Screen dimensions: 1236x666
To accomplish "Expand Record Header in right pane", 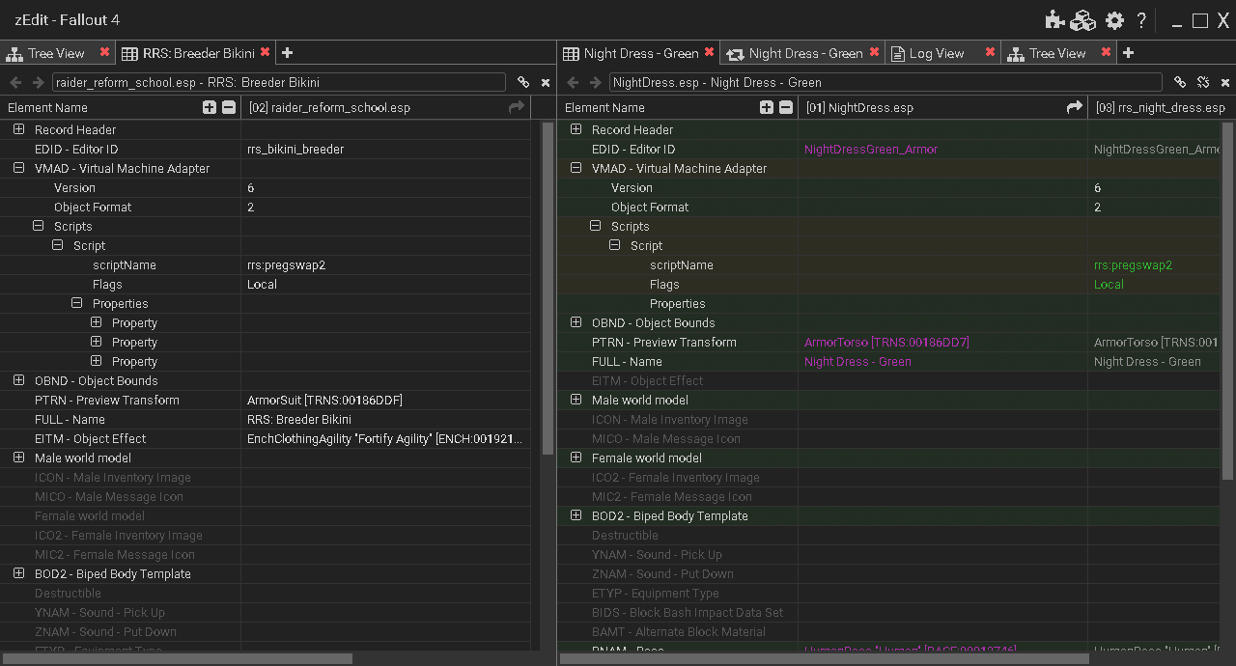I will click(x=576, y=129).
